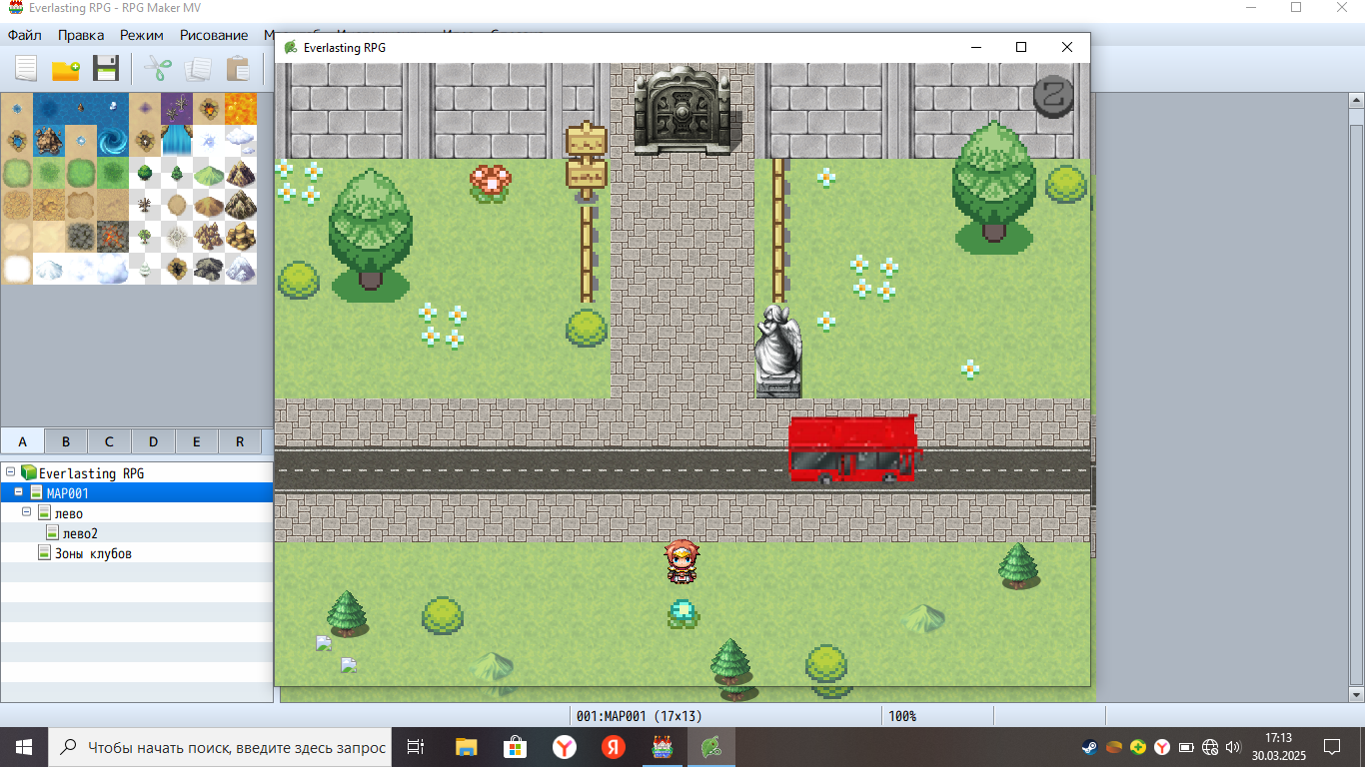Select the лево2 map in the tree
This screenshot has width=1365, height=767.
[x=137, y=532]
